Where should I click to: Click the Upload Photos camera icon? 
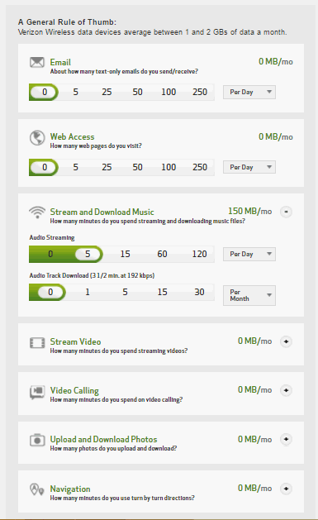pos(37,440)
